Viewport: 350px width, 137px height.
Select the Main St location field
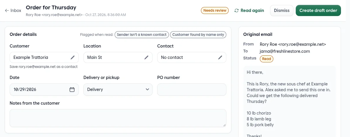(x=118, y=57)
